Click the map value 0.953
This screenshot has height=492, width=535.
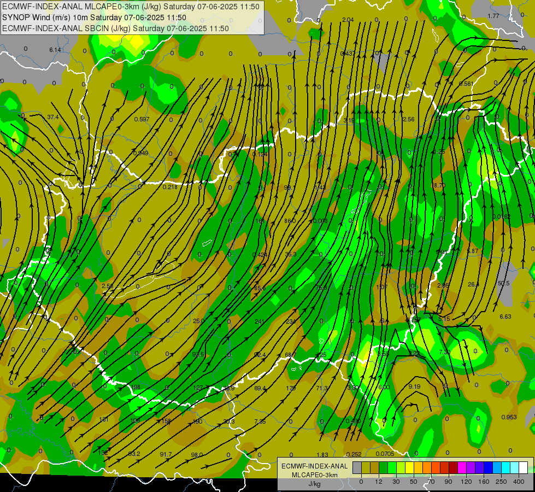coord(509,417)
